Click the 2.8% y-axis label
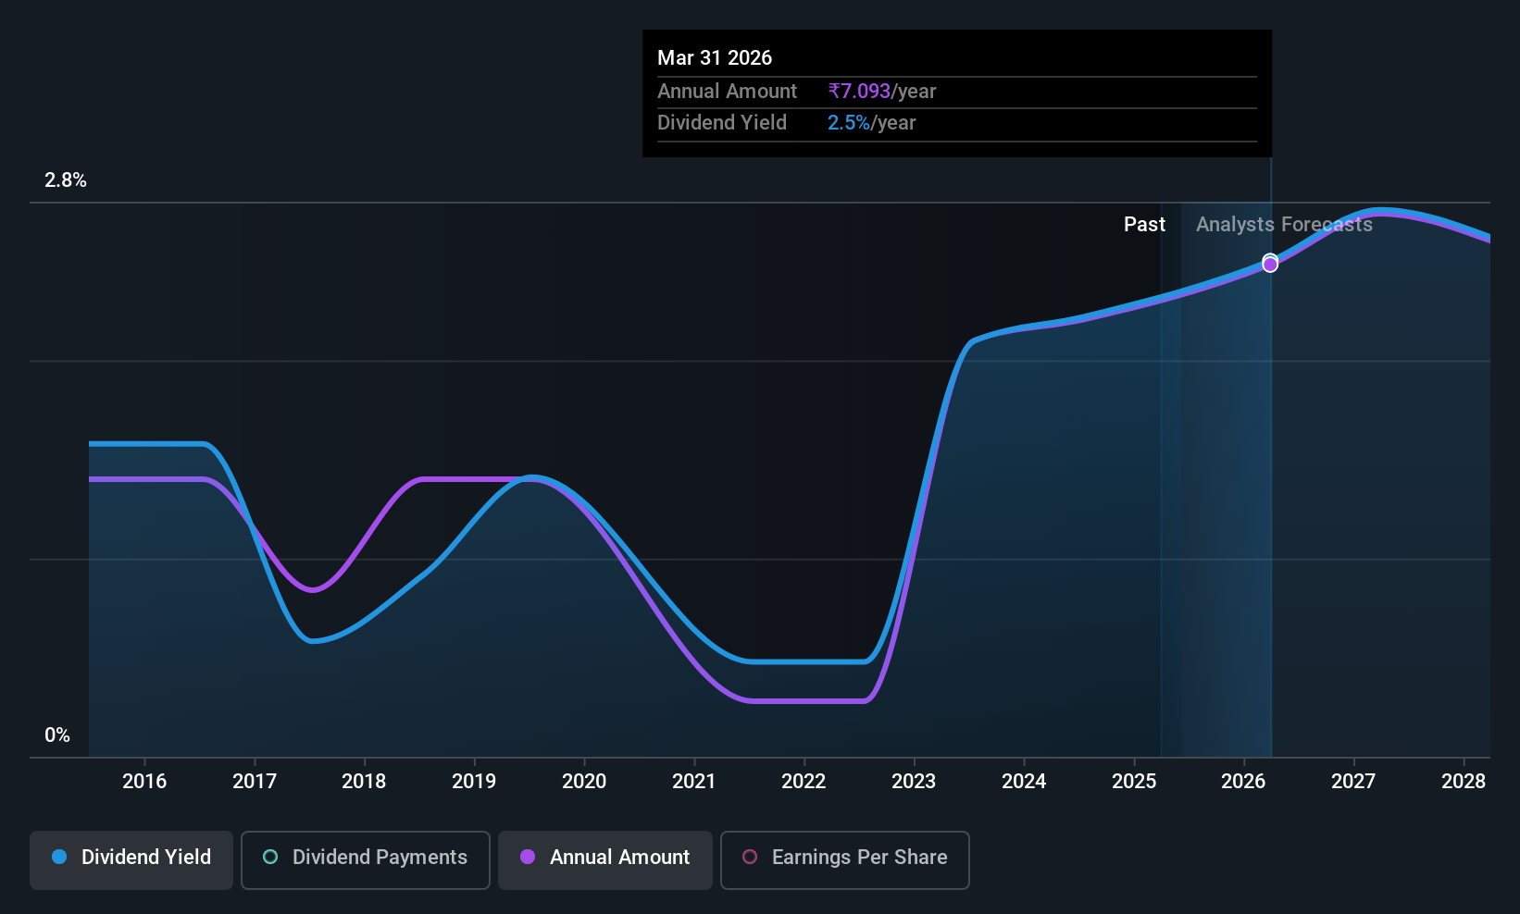The height and width of the screenshot is (914, 1520). click(x=66, y=180)
